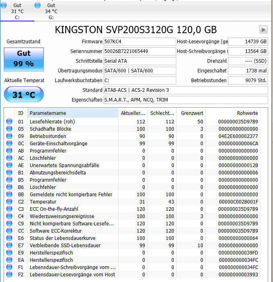Click the Übertragungsmodus SATA/600 field
The image size is (273, 282).
140,71
